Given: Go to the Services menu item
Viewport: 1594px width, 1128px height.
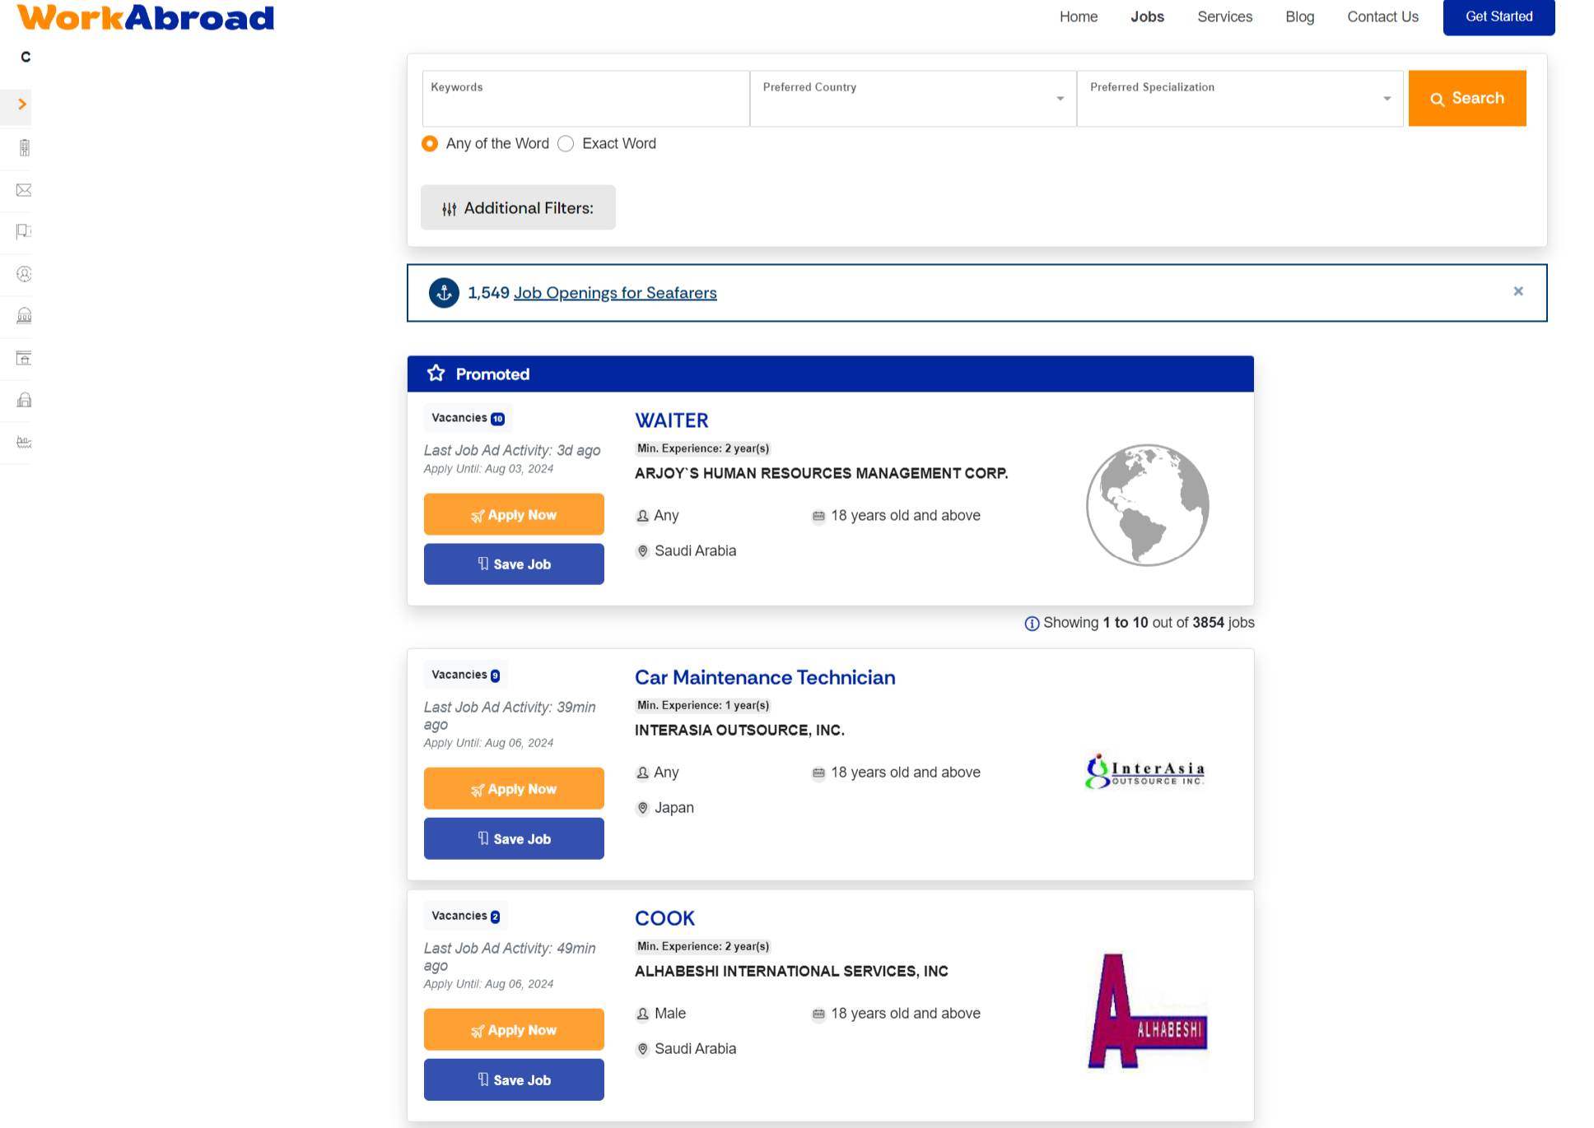Looking at the screenshot, I should 1224,17.
